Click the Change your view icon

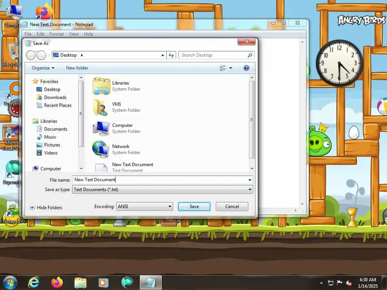click(223, 68)
